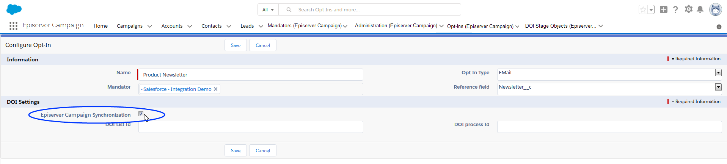Viewport: 727px width, 164px height.
Task: Open the global actions plus icon
Action: click(663, 9)
